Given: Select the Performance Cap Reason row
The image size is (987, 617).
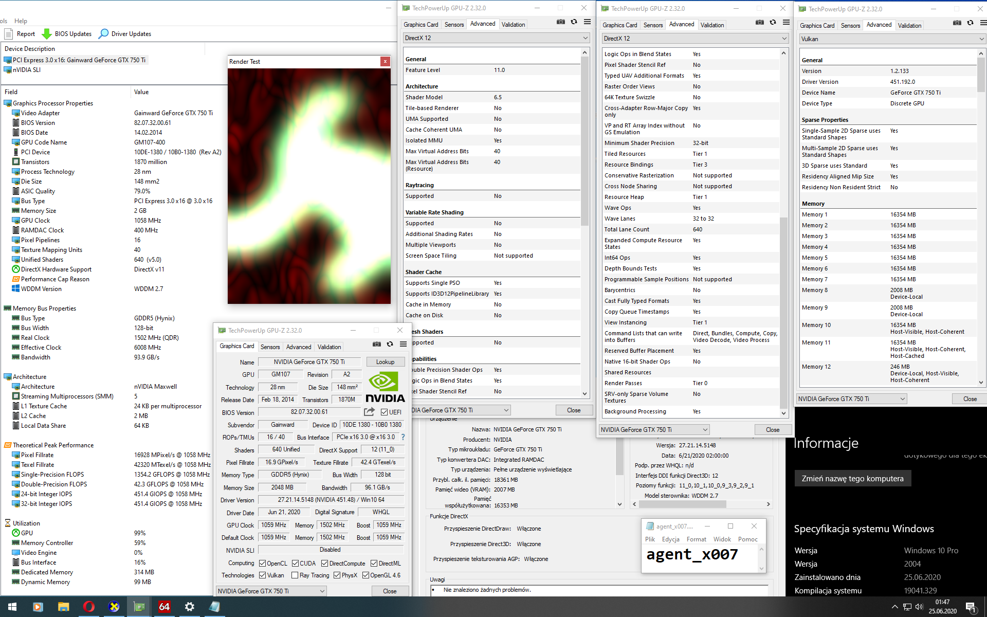Looking at the screenshot, I should tap(55, 279).
